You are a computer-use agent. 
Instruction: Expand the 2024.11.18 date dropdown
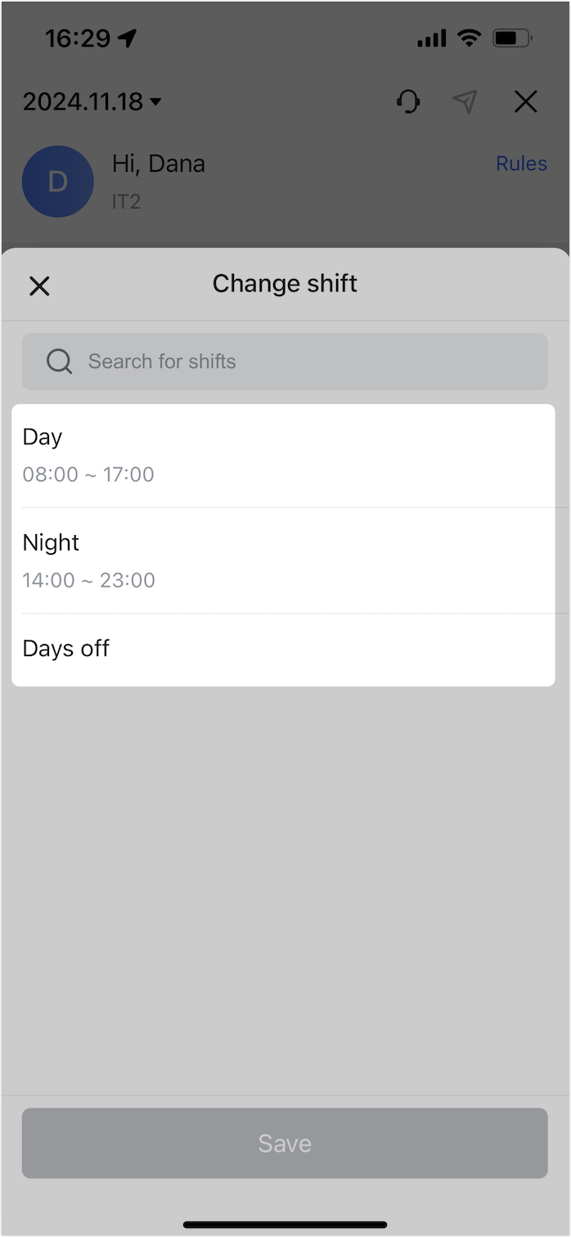(x=90, y=101)
